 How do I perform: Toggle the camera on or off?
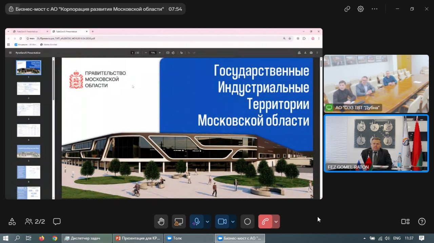click(222, 222)
